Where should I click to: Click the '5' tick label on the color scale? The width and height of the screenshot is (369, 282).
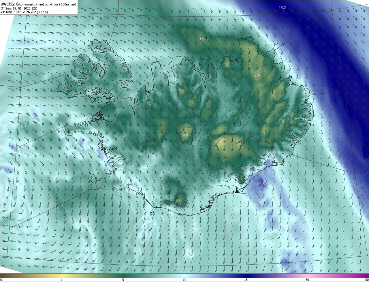pos(123,280)
